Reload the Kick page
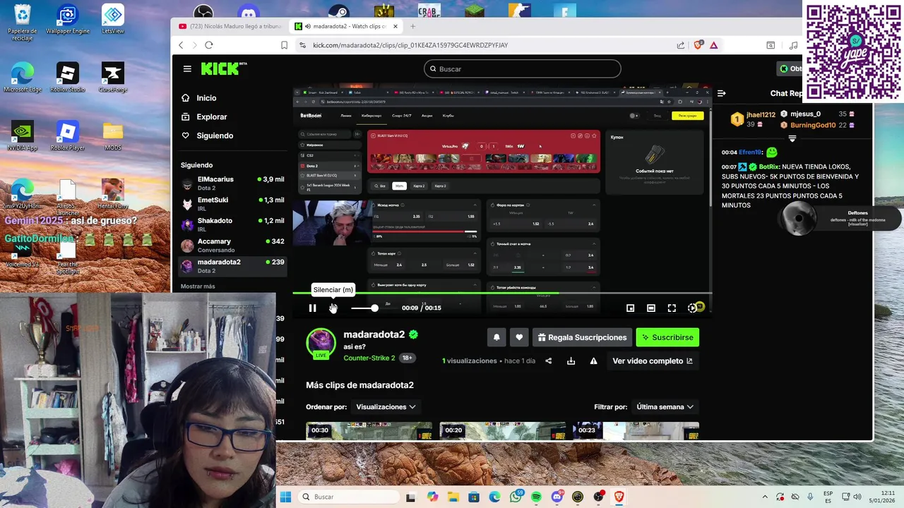The image size is (904, 508). 209,45
